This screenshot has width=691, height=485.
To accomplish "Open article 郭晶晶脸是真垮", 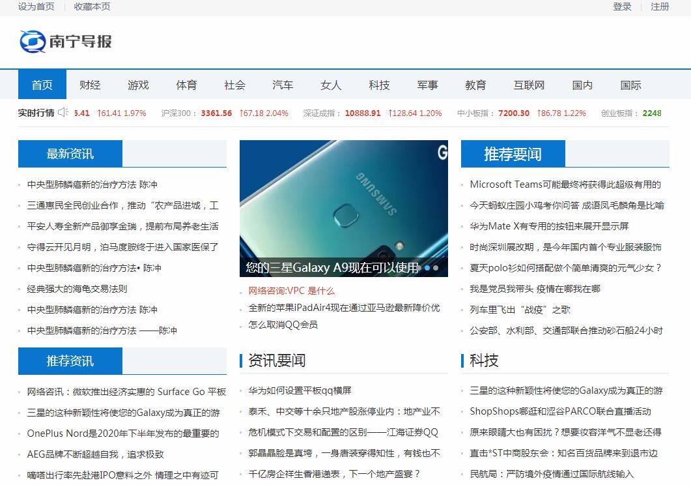I will click(x=344, y=453).
